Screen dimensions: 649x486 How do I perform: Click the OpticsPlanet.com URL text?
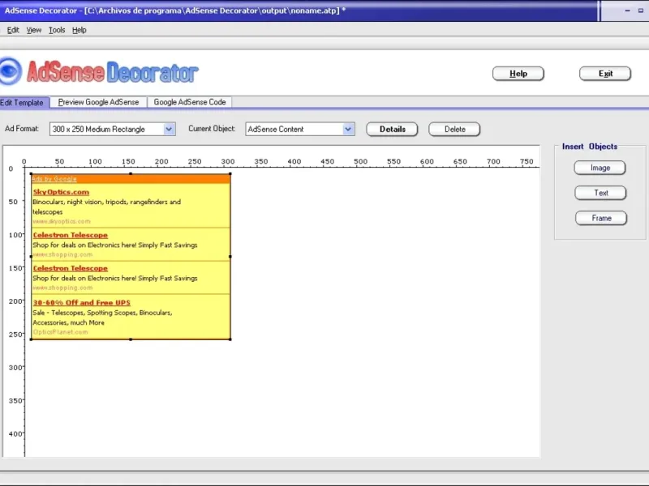pyautogui.click(x=60, y=332)
